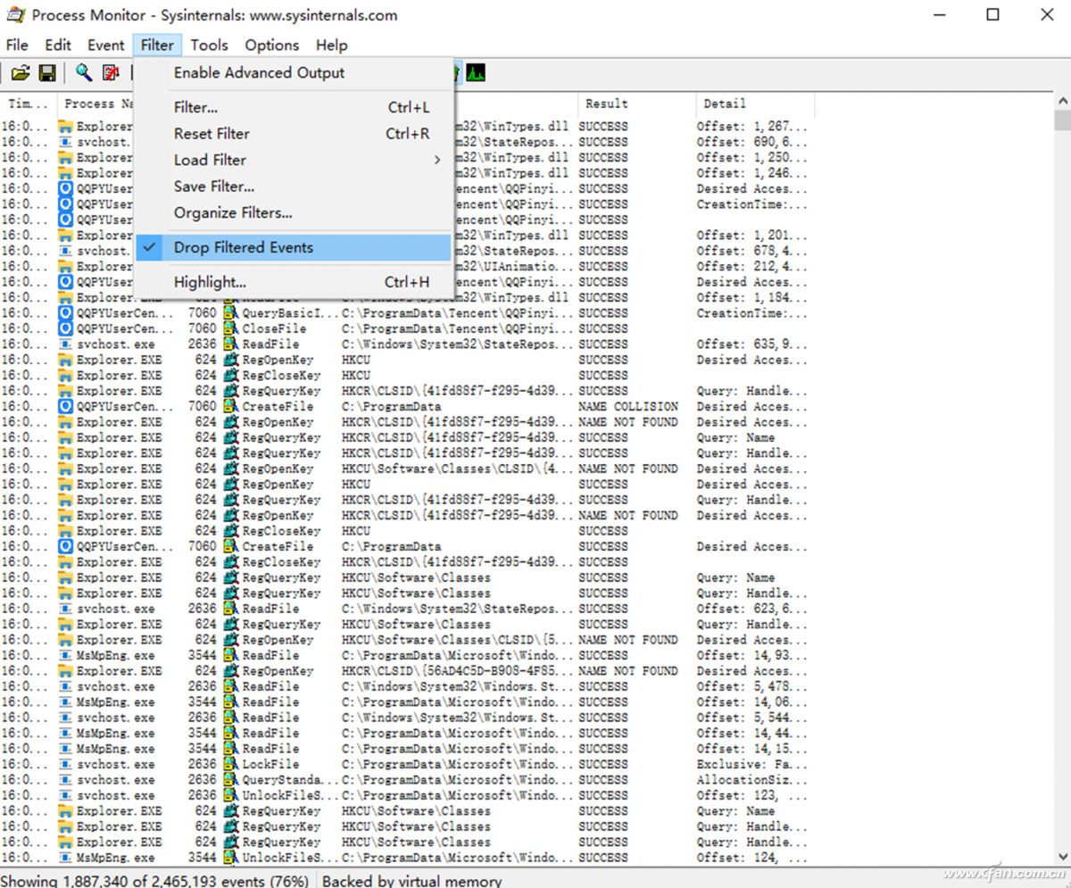
Task: Open Organize Filters... entry
Action: [294, 212]
